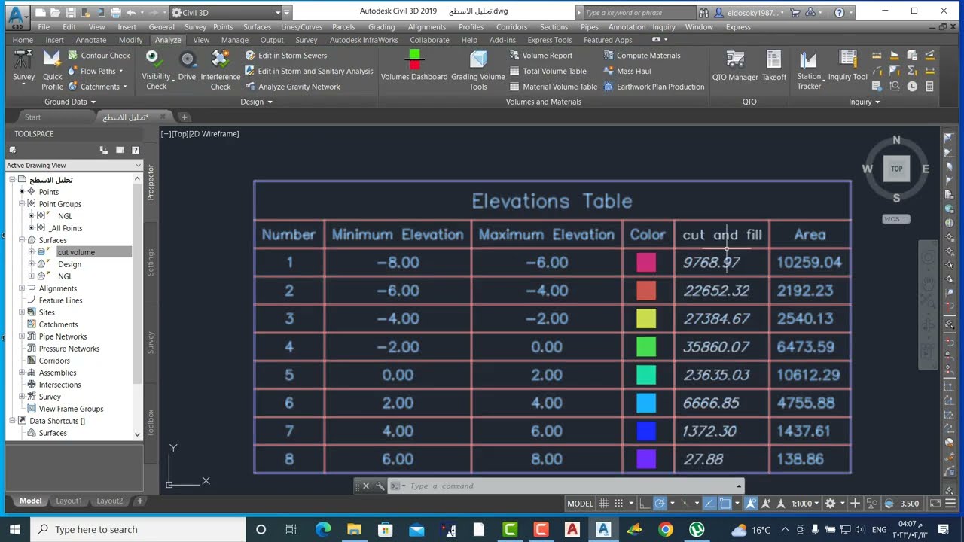
Task: Toggle ortho mode in status bar
Action: point(645,504)
